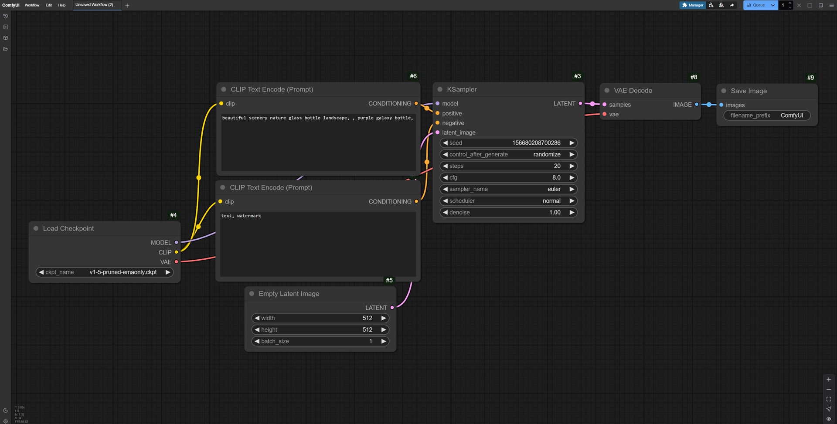Open the Edit menu
The image size is (837, 424).
coord(49,5)
